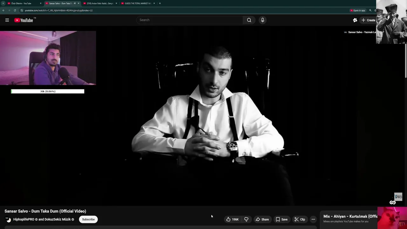Close the Özür Dilerim tab
The width and height of the screenshot is (407, 229).
pyautogui.click(x=41, y=3)
